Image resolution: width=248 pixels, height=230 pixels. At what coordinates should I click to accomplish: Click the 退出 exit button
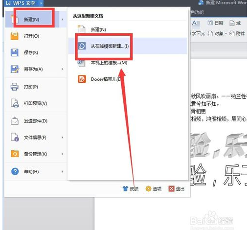click(x=177, y=189)
